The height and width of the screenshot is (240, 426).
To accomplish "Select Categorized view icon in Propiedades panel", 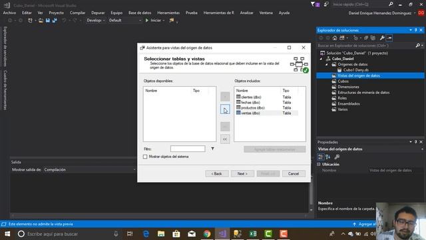I will 321,157.
